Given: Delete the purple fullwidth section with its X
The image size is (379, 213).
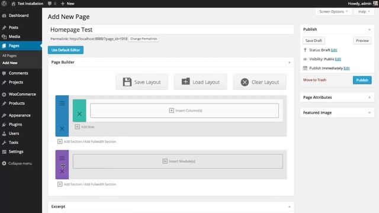Looking at the screenshot, I should (62, 172).
